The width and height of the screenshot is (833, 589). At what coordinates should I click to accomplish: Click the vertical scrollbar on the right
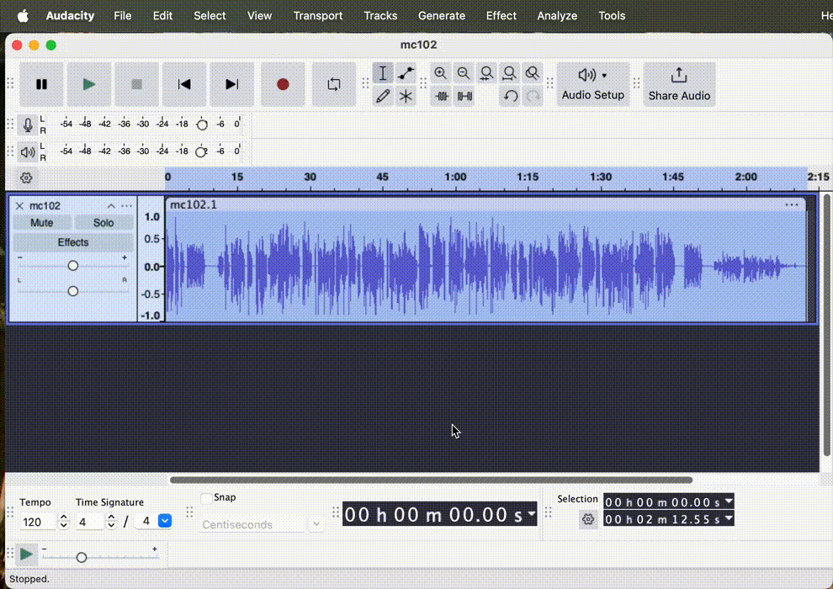tap(826, 325)
